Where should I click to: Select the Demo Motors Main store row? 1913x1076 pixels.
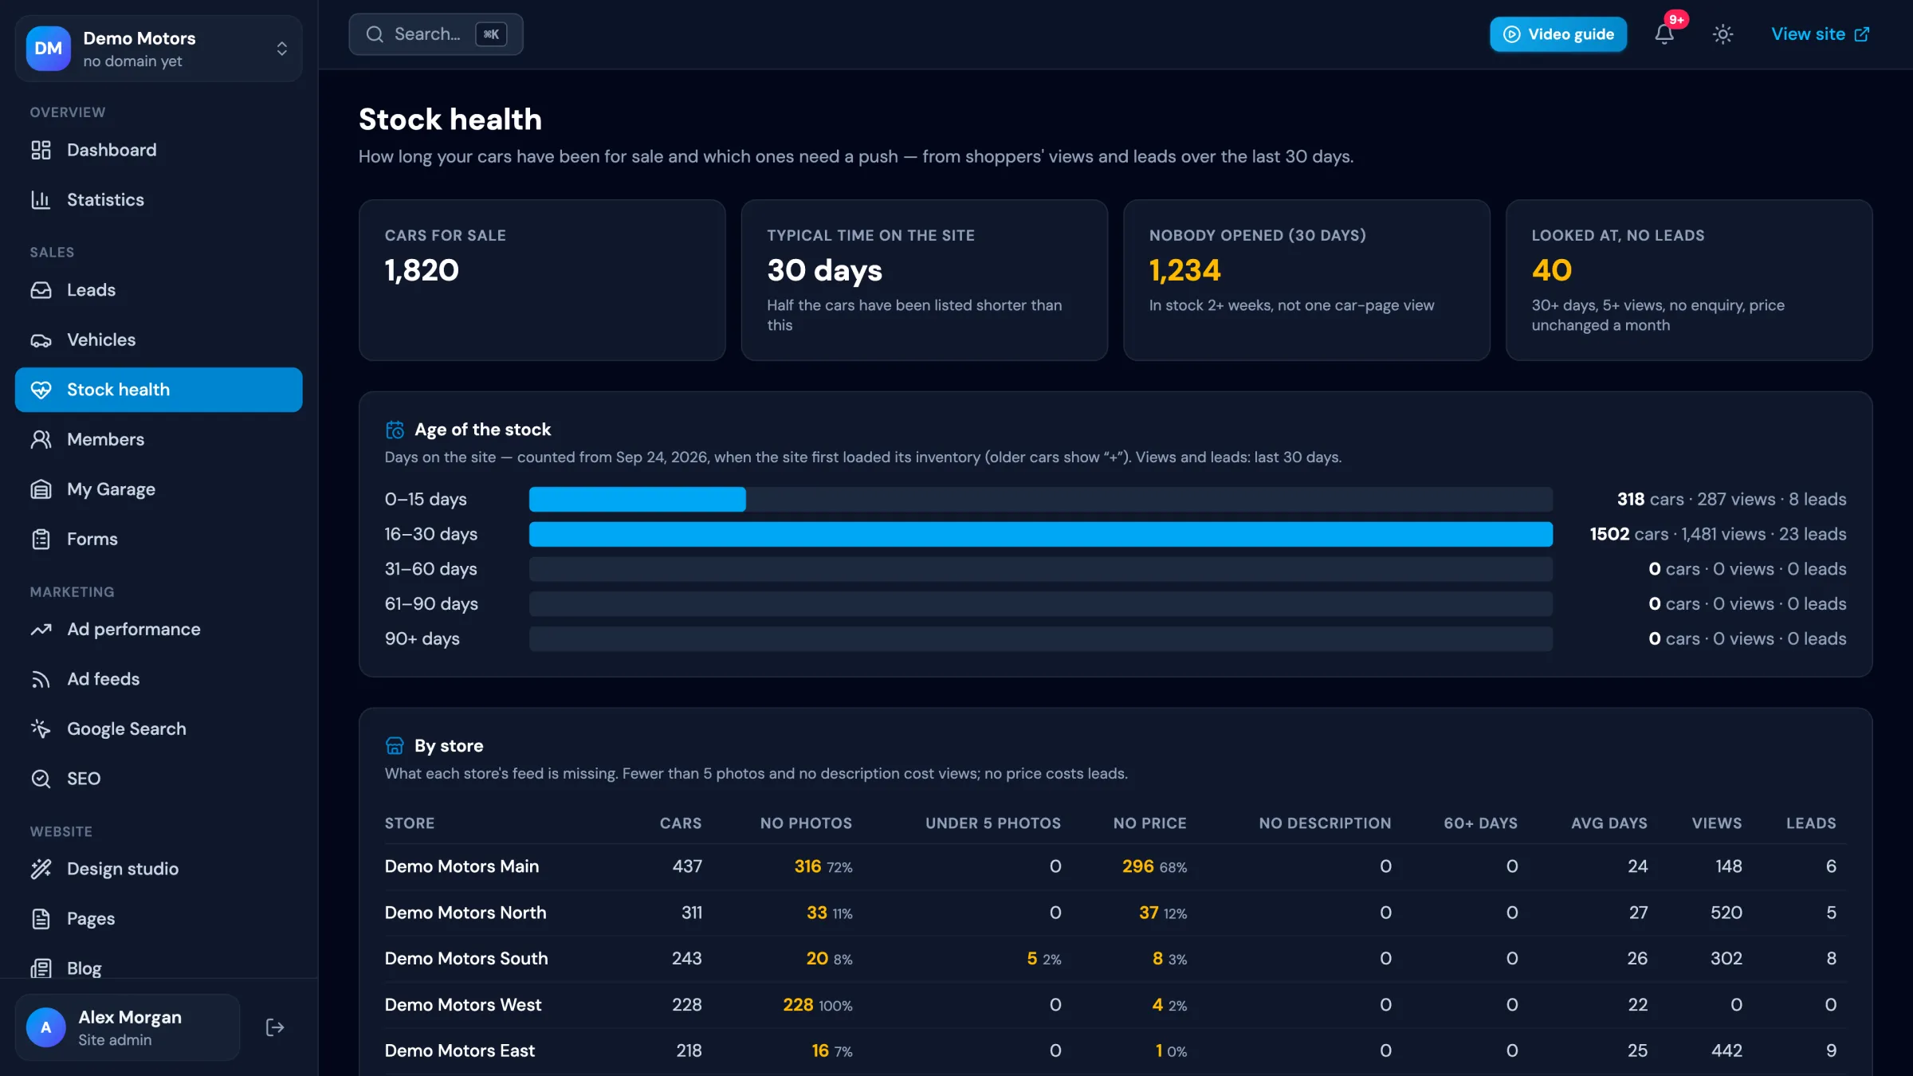coord(1115,866)
